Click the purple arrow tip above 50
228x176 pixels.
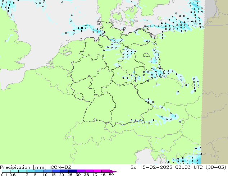click(x=114, y=171)
